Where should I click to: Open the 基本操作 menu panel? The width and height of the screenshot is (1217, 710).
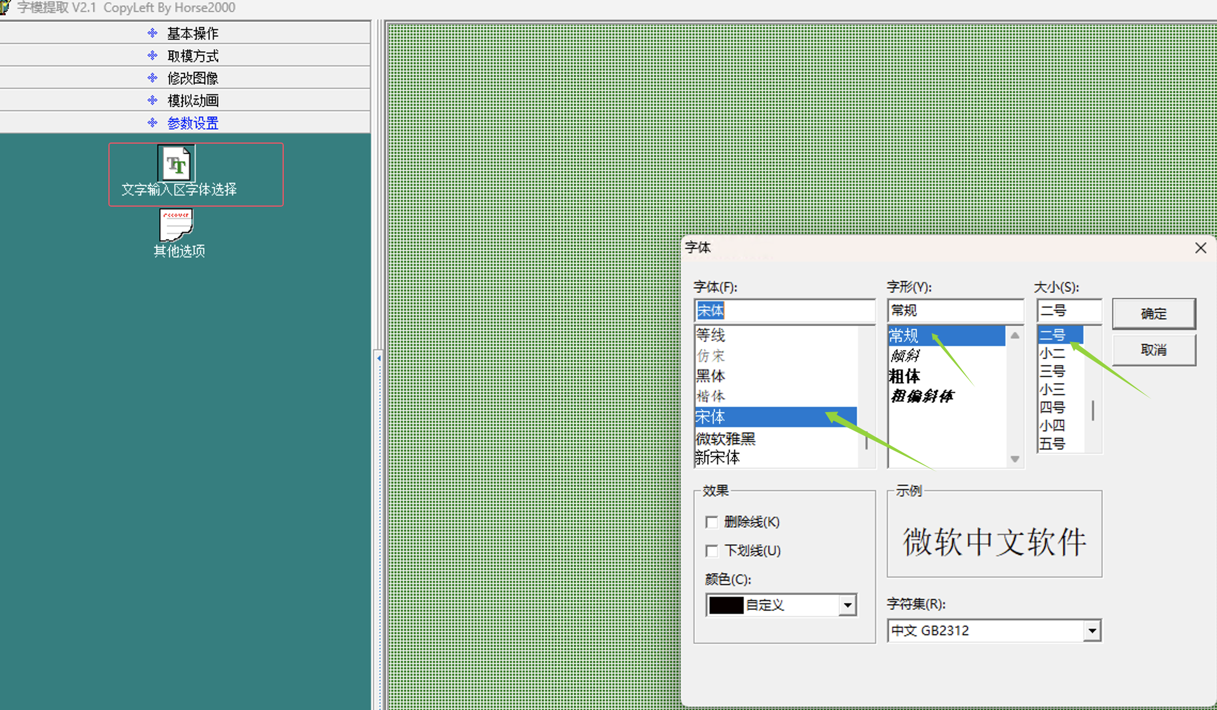click(x=192, y=33)
